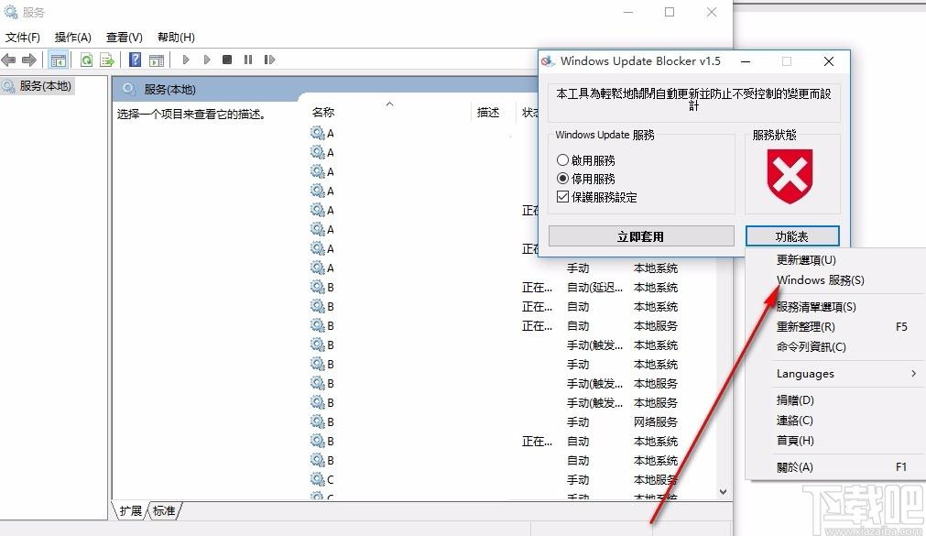Click the 服务(本地) header in details pane
Screen dimensions: 926x536
[x=169, y=89]
